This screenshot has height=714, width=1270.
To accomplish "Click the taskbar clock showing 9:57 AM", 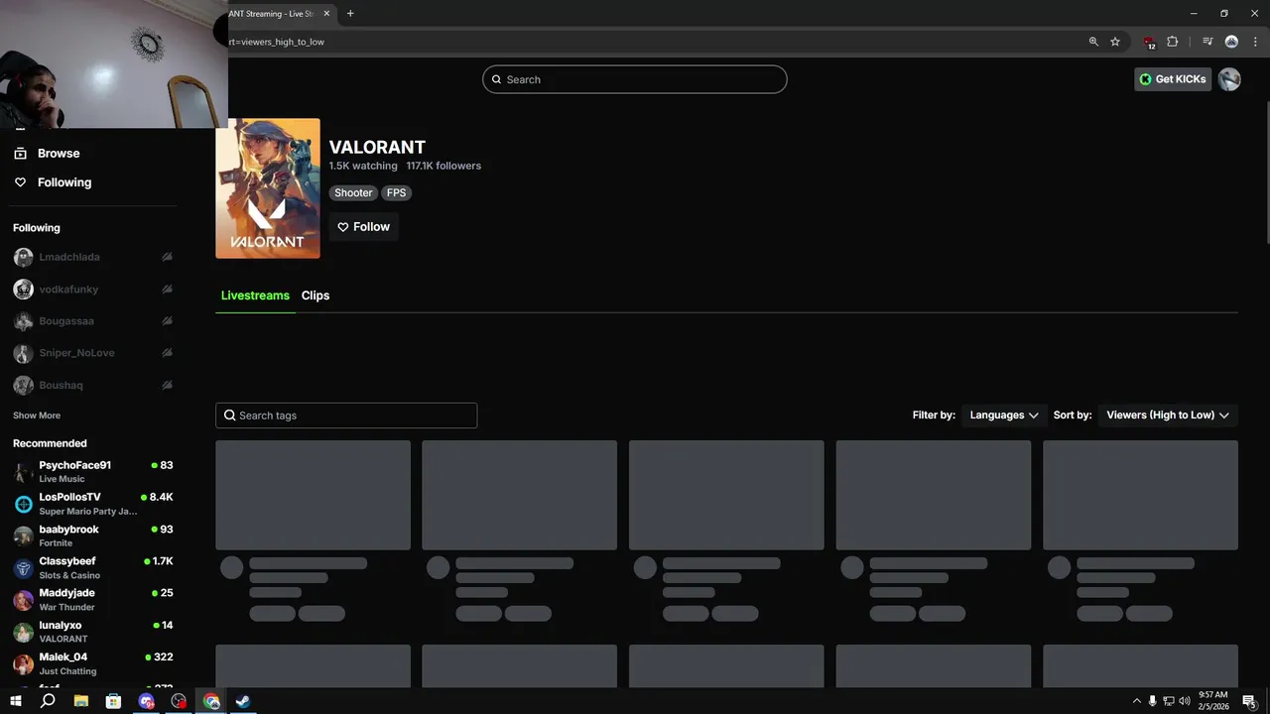I will [1212, 701].
